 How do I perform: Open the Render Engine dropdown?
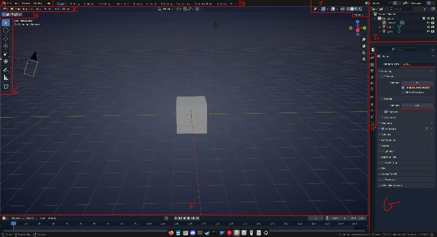coord(417,64)
